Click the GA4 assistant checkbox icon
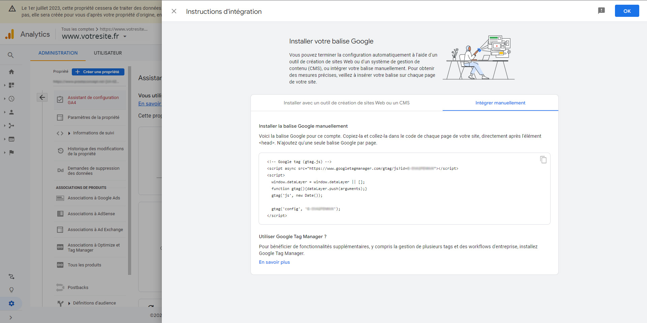Image resolution: width=647 pixels, height=323 pixels. pos(60,100)
